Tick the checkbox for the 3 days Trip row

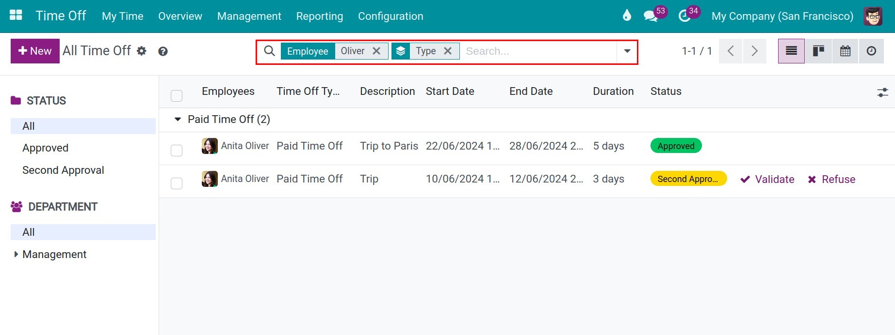coord(177,183)
